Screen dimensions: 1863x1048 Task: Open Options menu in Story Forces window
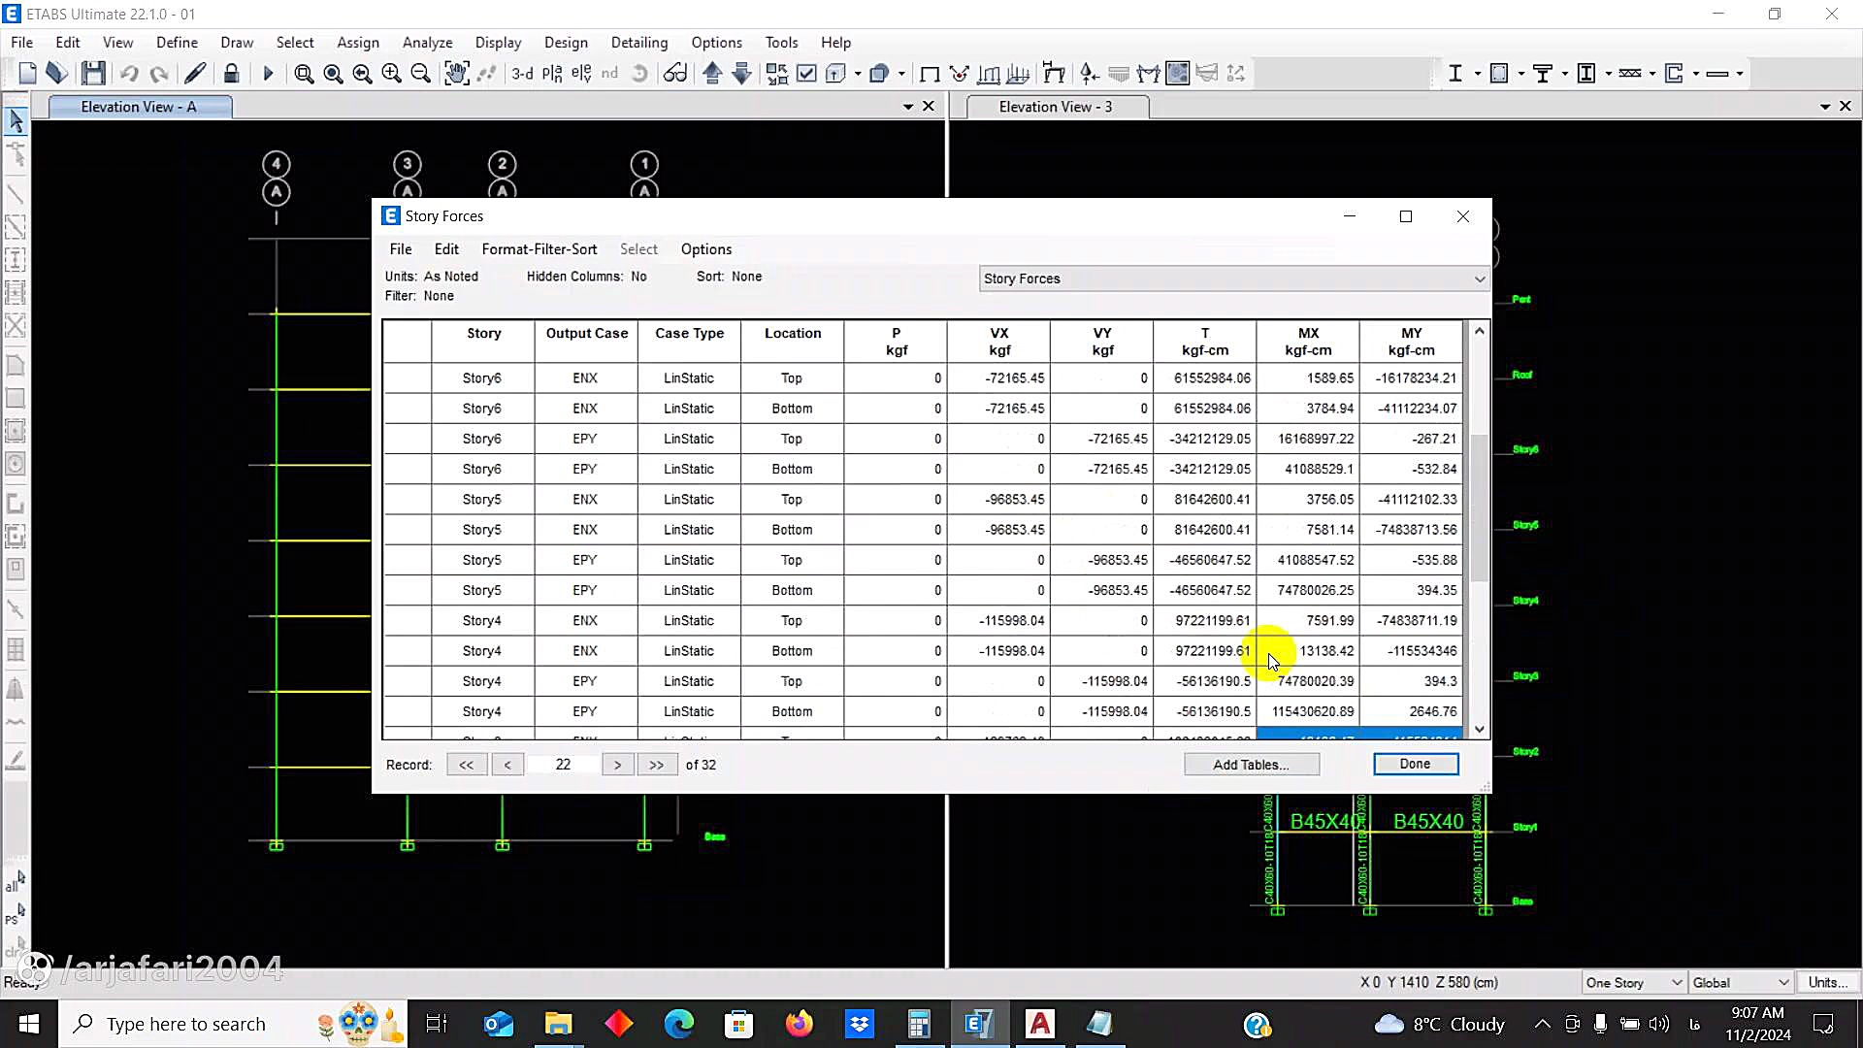[706, 249]
